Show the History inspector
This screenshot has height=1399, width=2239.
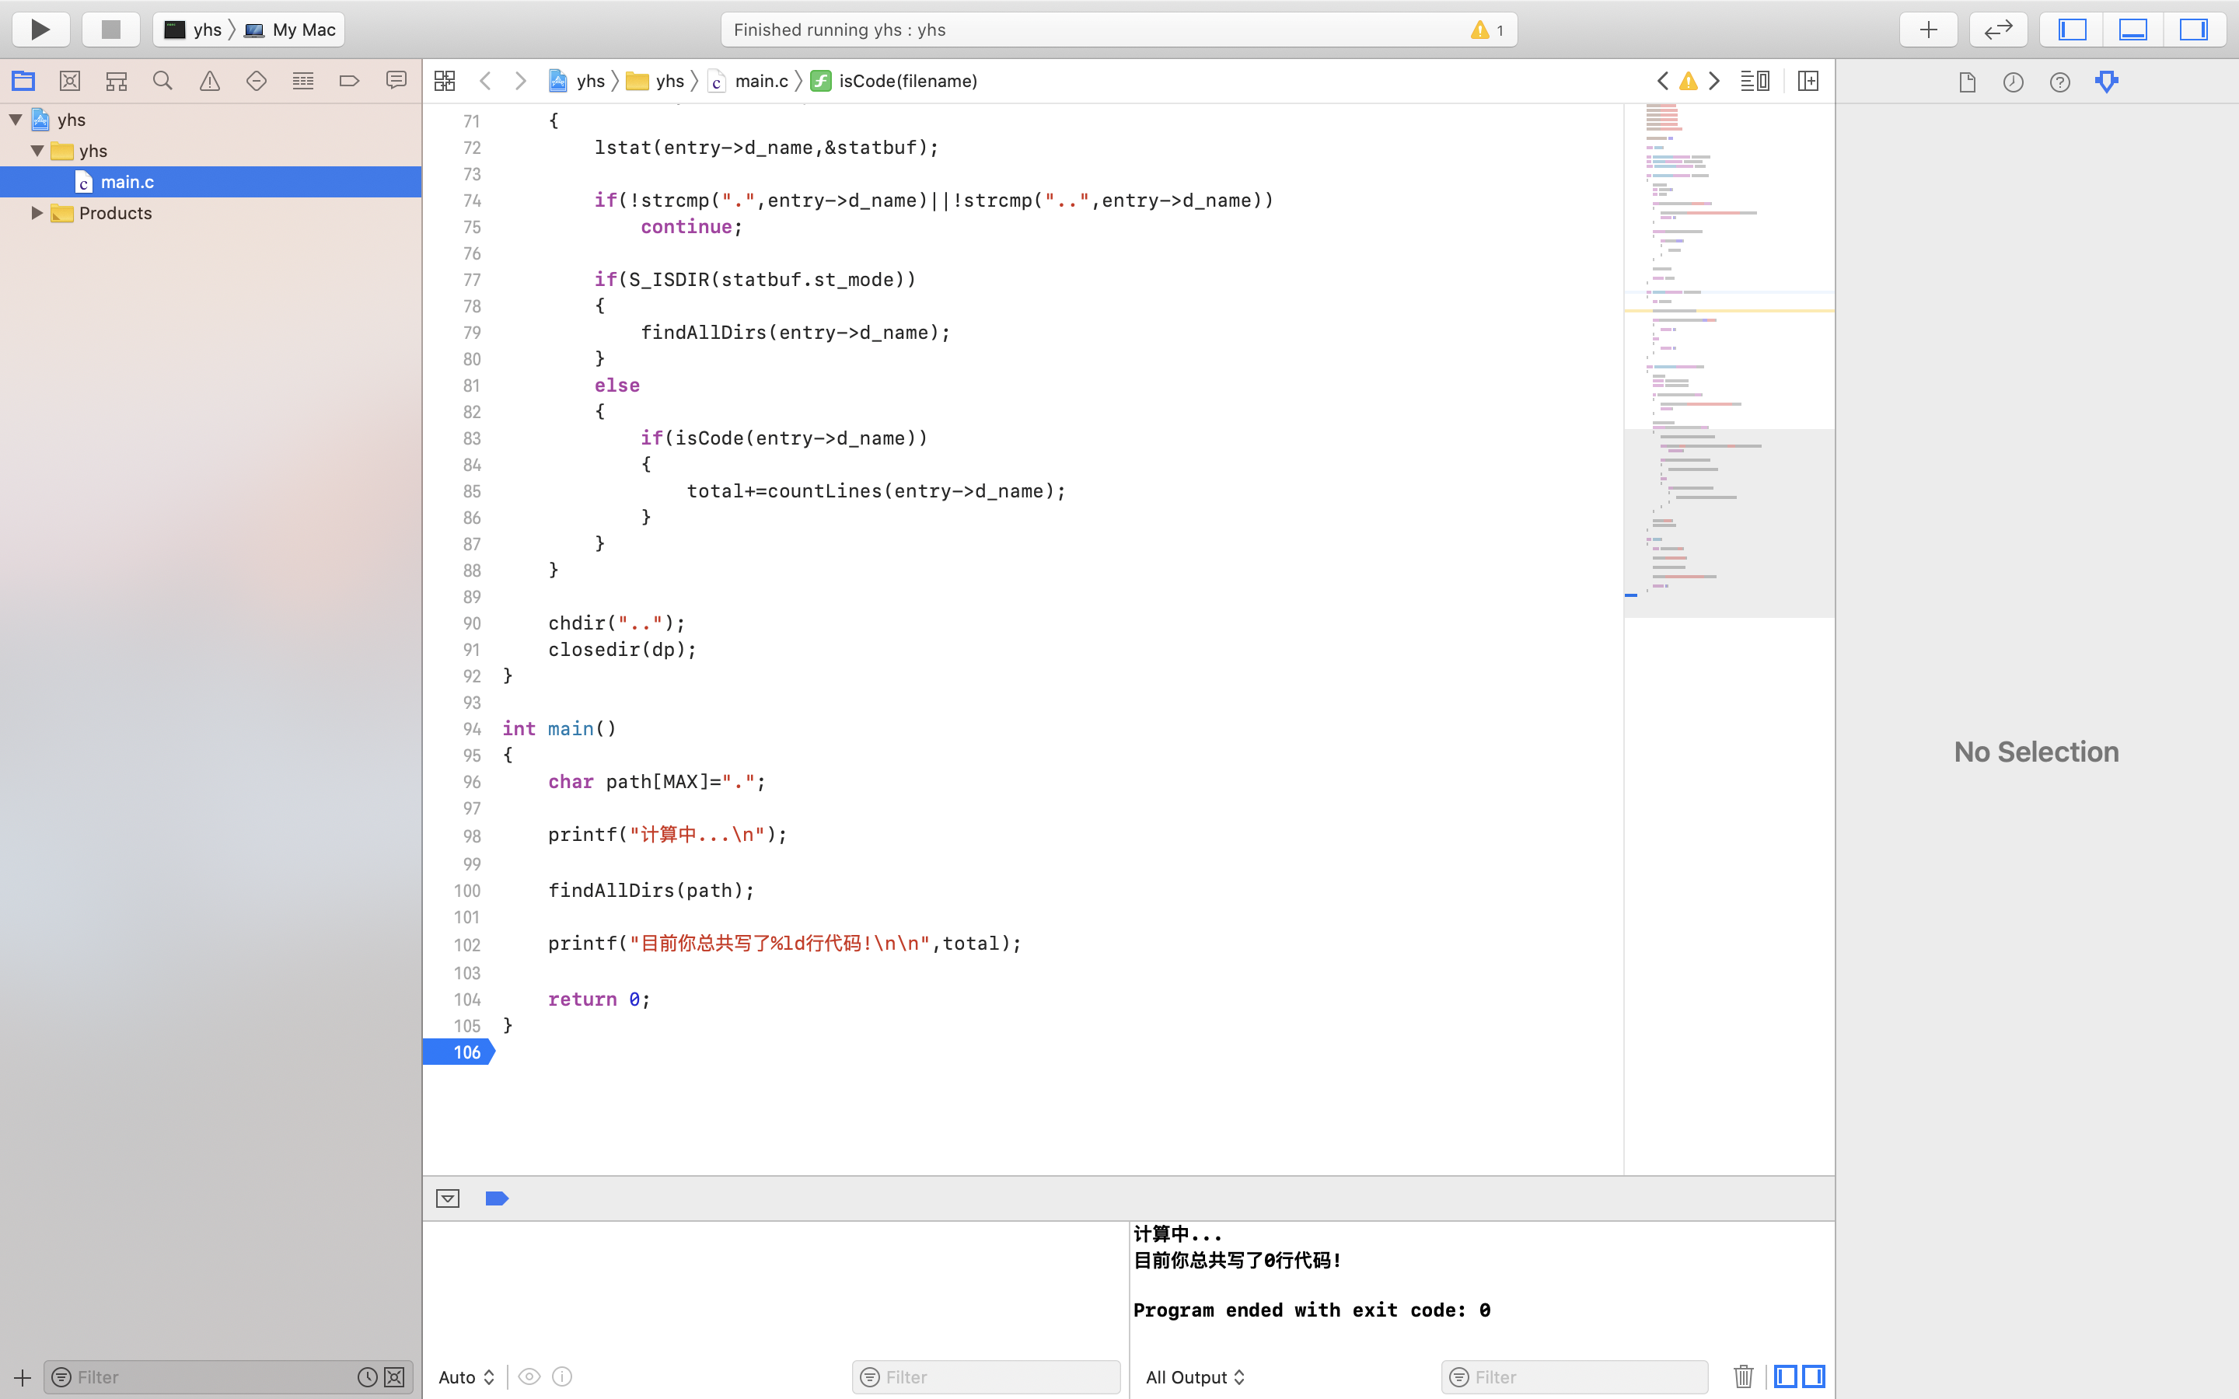[x=2014, y=82]
